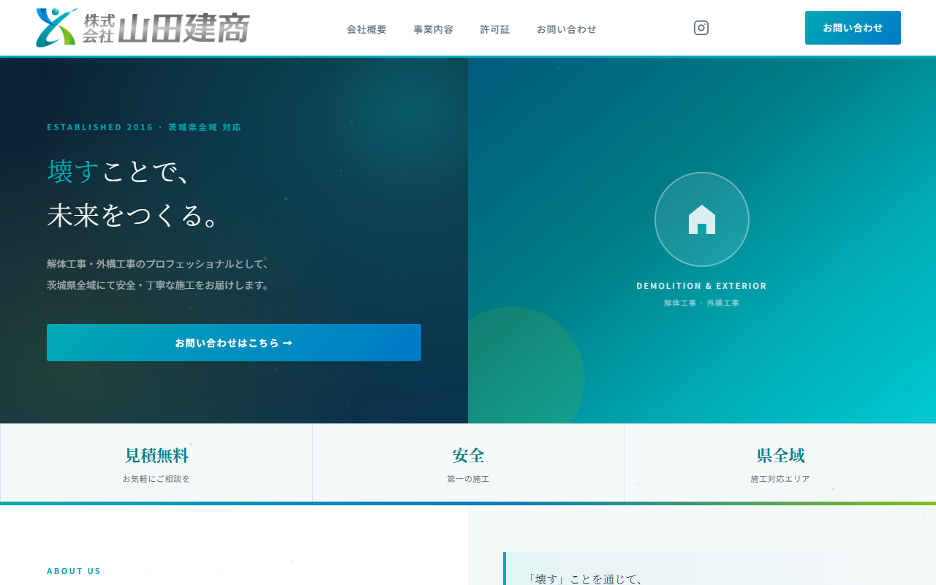Click the 解体工事・外構工事のプロフェッショナルとして description line
This screenshot has width=936, height=585.
click(158, 264)
